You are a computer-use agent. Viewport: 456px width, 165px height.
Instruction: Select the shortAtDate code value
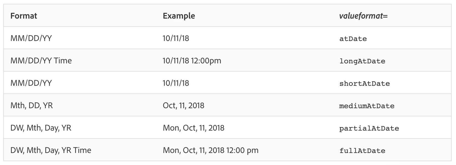pos(364,83)
